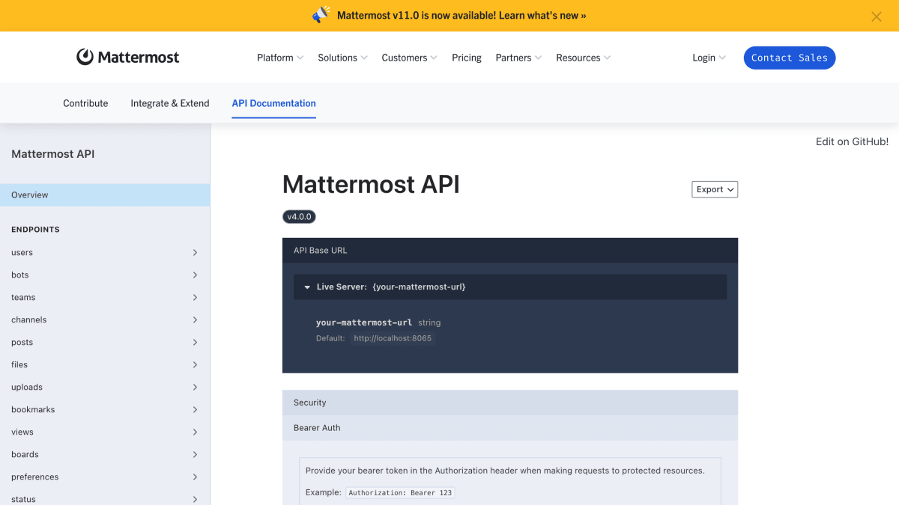Open the views endpoint section
This screenshot has height=505, width=899.
pos(105,432)
